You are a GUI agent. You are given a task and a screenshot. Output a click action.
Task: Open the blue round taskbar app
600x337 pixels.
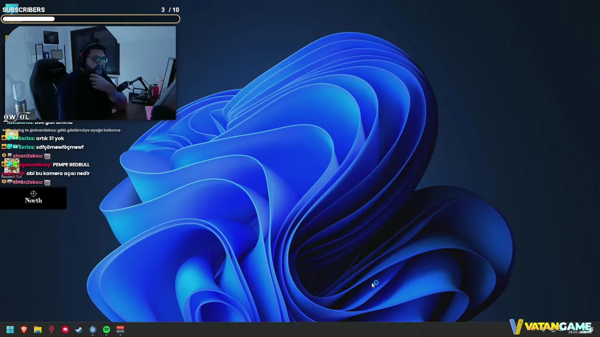93,330
